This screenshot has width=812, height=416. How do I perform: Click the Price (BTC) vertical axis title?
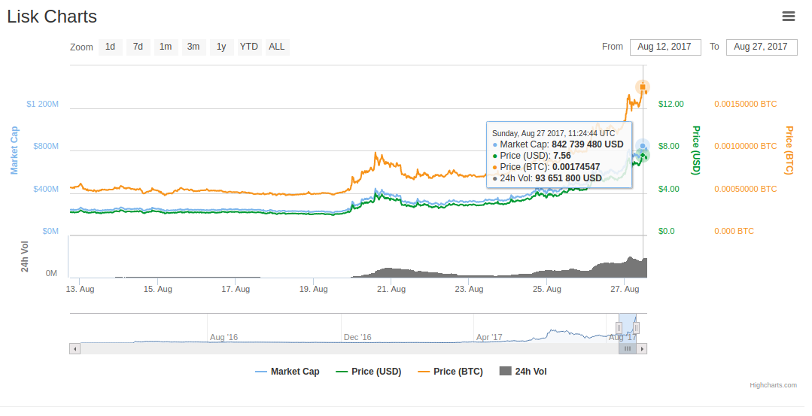789,150
